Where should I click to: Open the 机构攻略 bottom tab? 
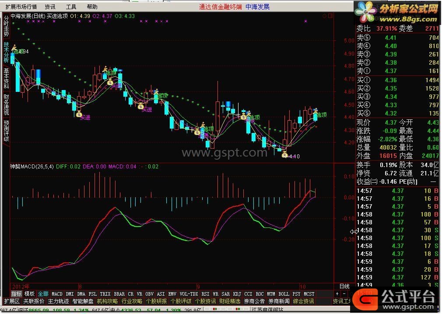point(107,301)
